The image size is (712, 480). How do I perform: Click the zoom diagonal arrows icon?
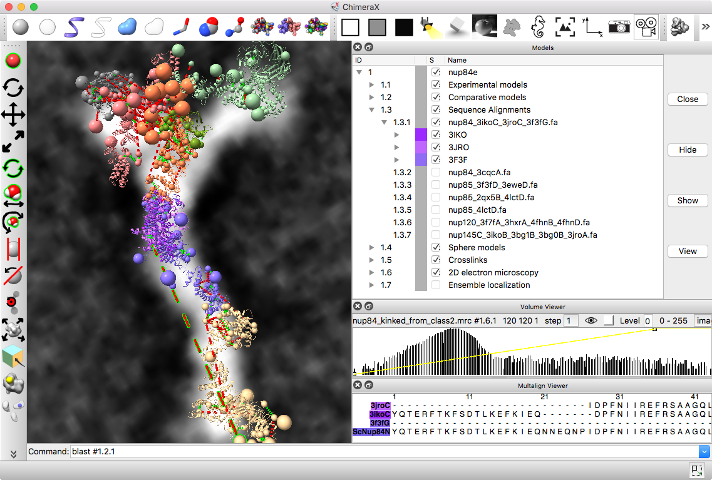click(13, 141)
